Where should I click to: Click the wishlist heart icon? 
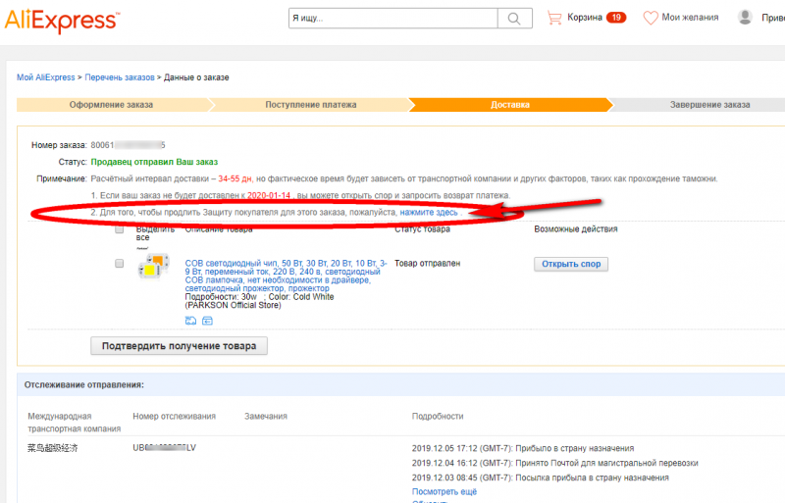click(650, 18)
